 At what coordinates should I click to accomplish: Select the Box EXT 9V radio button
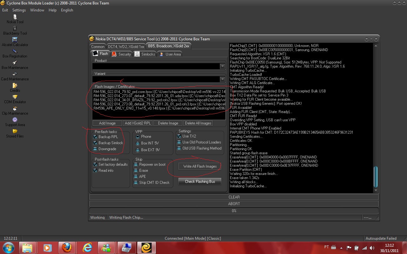point(138,150)
